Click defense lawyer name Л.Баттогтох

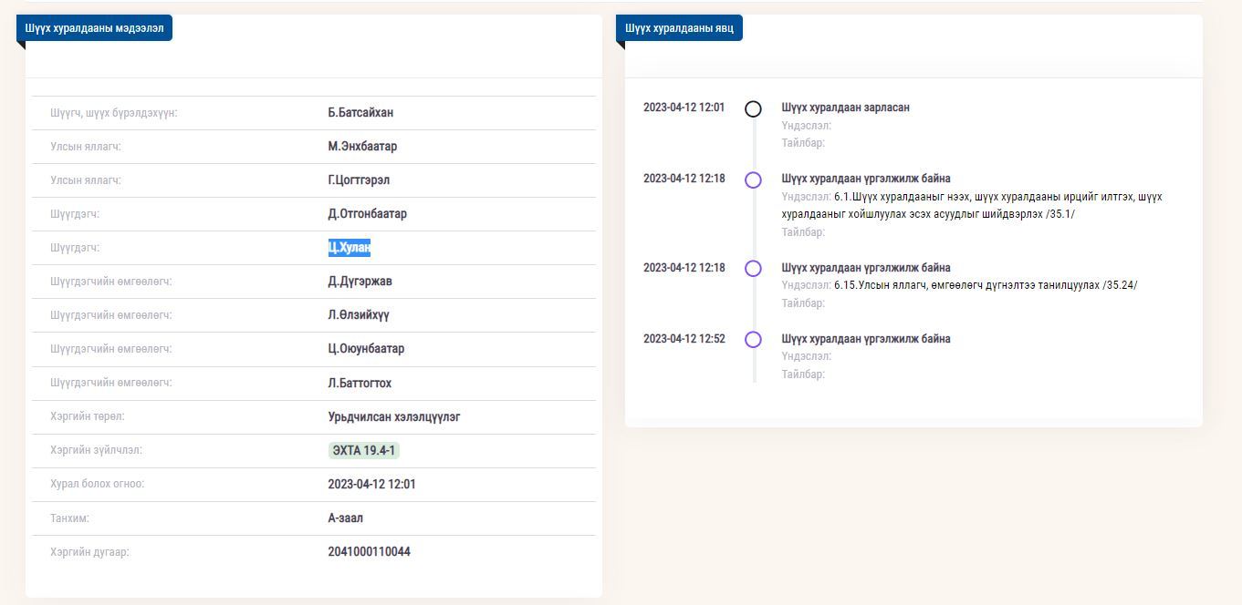360,383
